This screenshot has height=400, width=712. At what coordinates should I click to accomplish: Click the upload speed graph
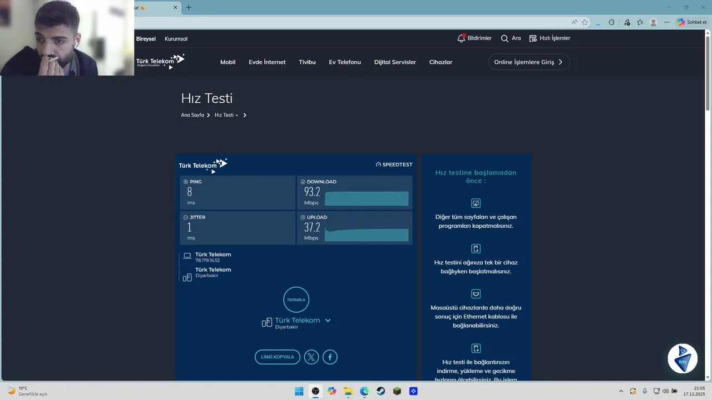click(367, 234)
